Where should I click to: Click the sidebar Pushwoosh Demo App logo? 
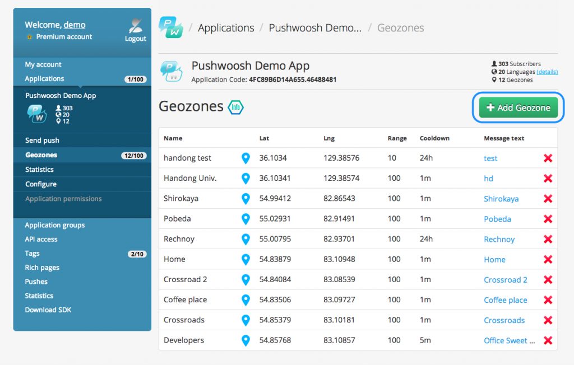click(x=37, y=114)
